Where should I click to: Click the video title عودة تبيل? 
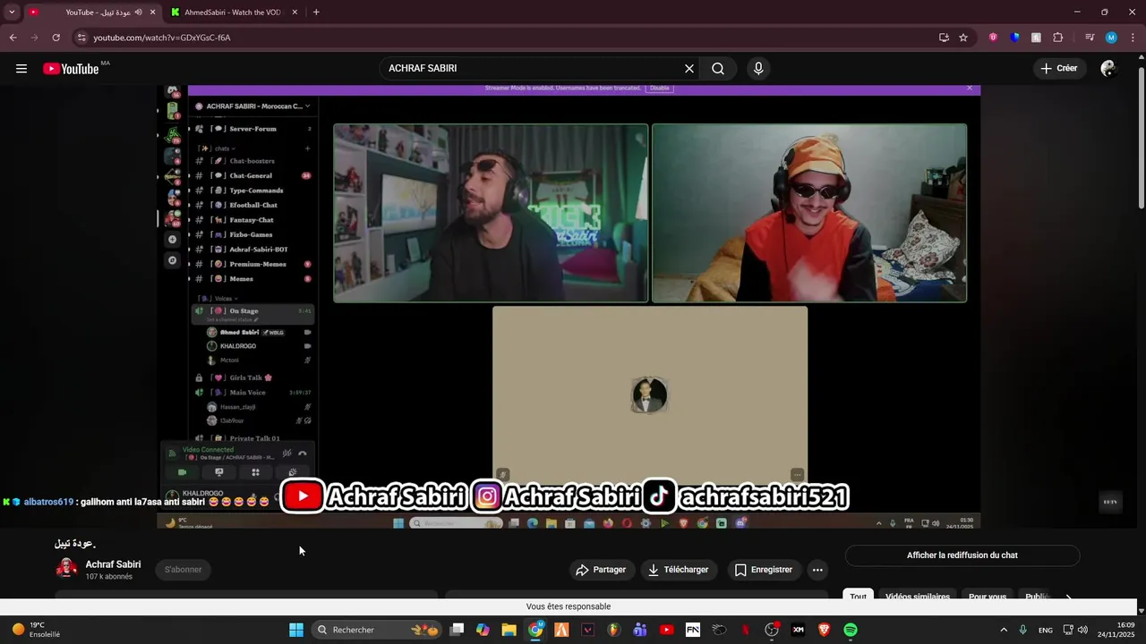pyautogui.click(x=75, y=543)
